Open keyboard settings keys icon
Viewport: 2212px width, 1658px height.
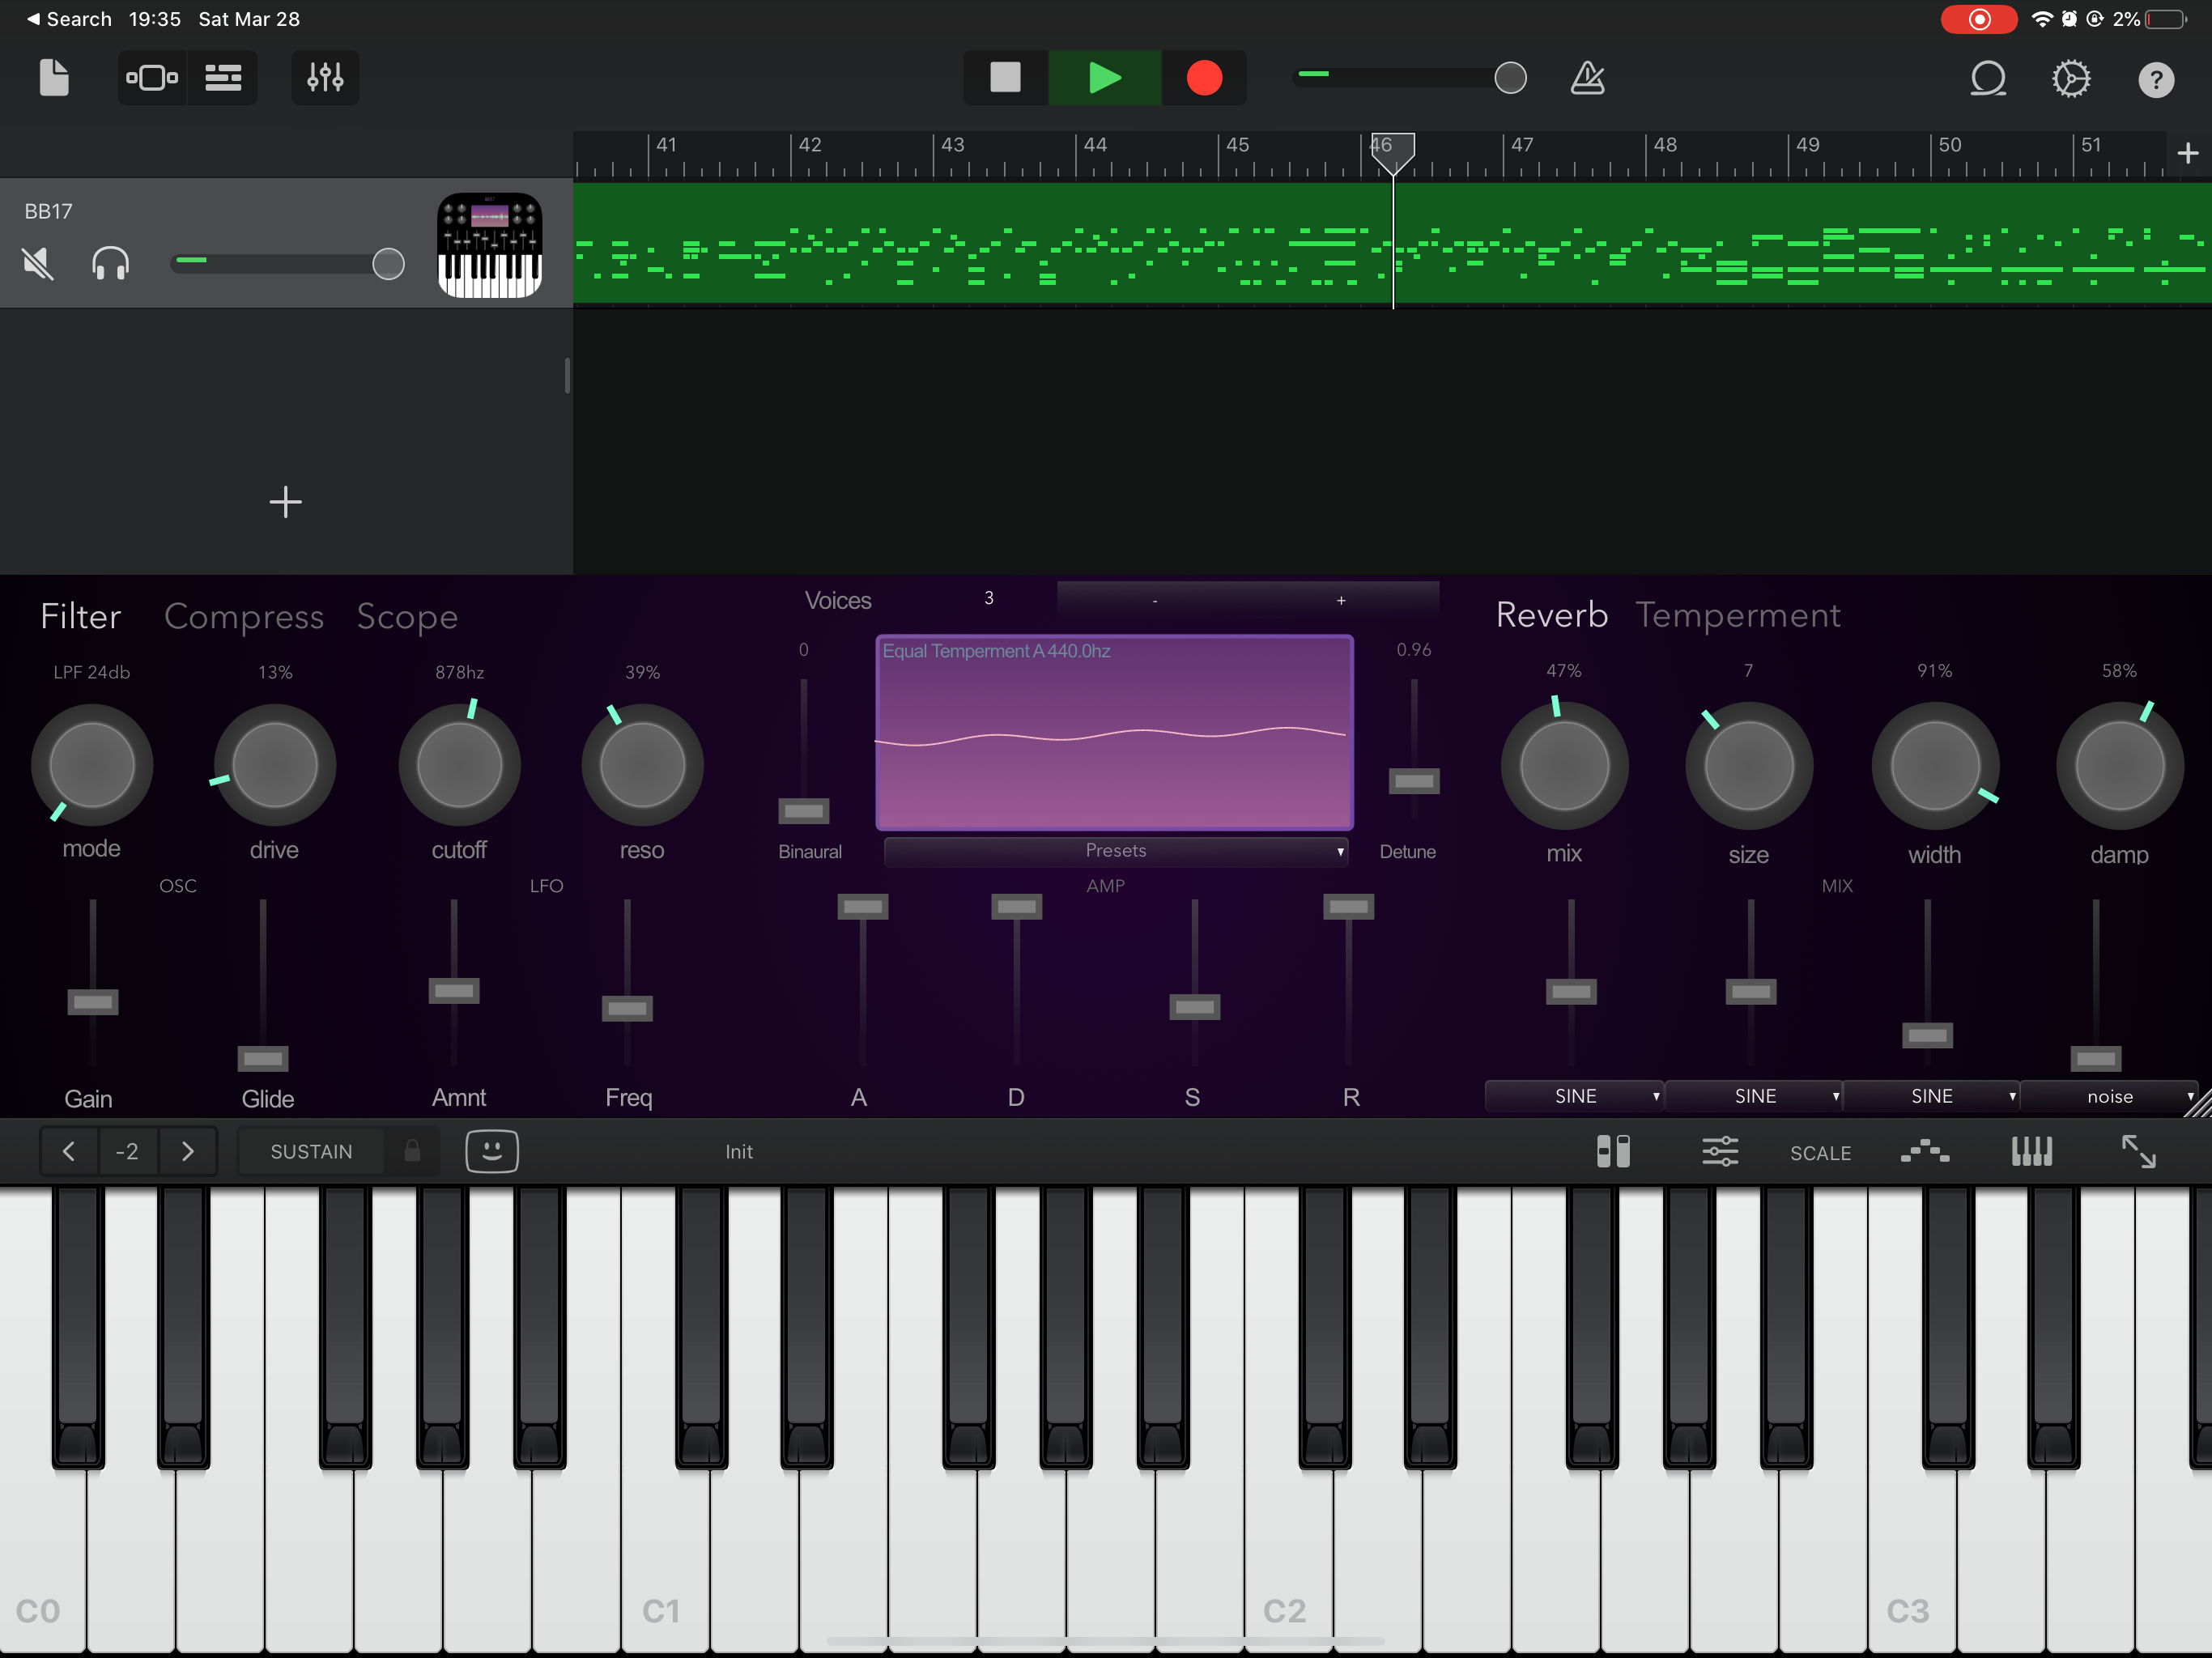pyautogui.click(x=2031, y=1151)
